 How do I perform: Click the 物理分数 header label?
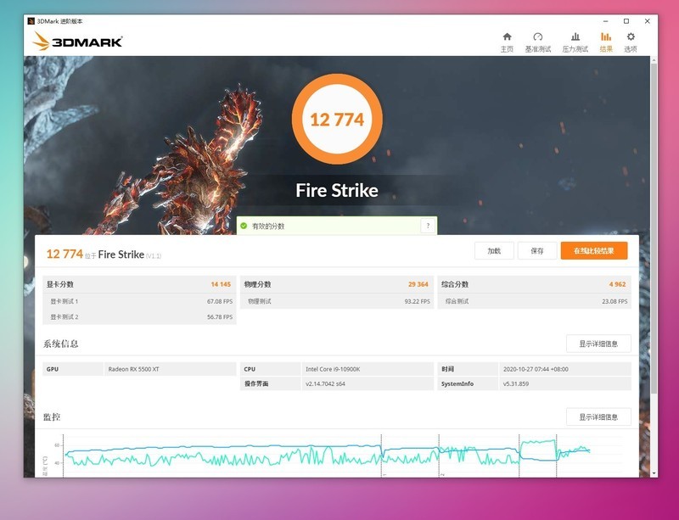(257, 284)
